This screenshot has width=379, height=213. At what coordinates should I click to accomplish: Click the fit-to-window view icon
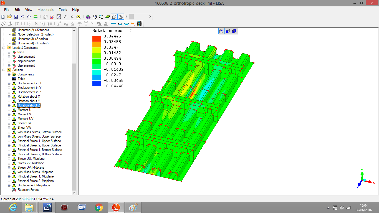[x=59, y=17]
